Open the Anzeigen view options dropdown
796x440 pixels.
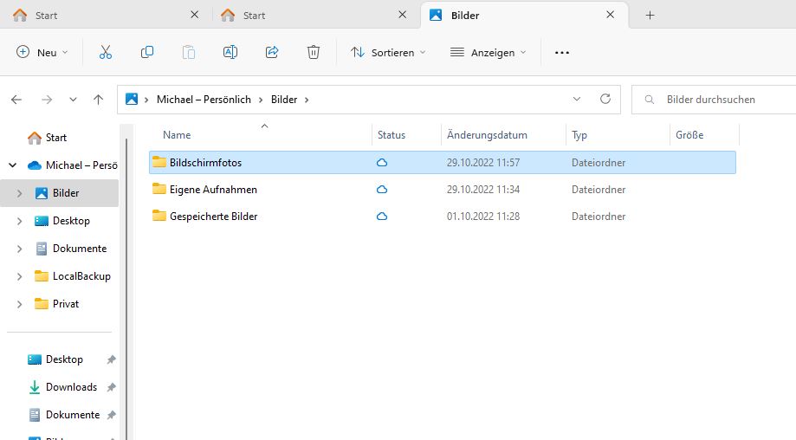(489, 53)
